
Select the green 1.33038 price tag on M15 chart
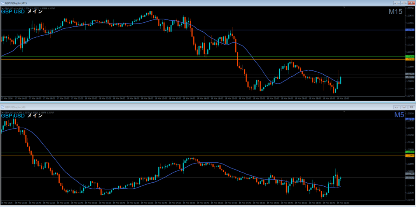pyautogui.click(x=410, y=56)
